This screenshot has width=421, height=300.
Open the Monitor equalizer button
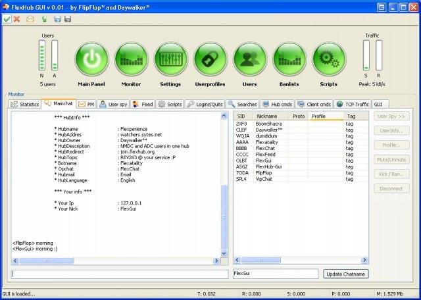(x=131, y=59)
